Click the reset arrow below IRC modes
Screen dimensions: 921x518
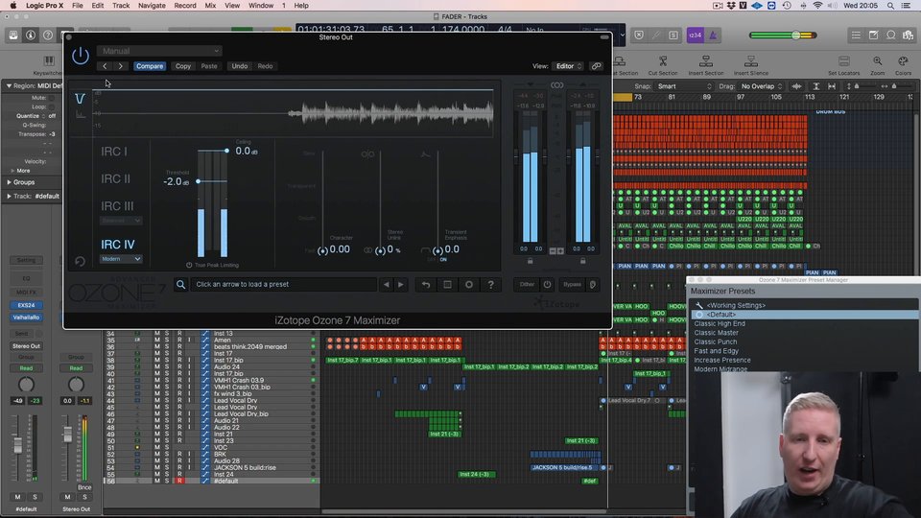click(80, 261)
